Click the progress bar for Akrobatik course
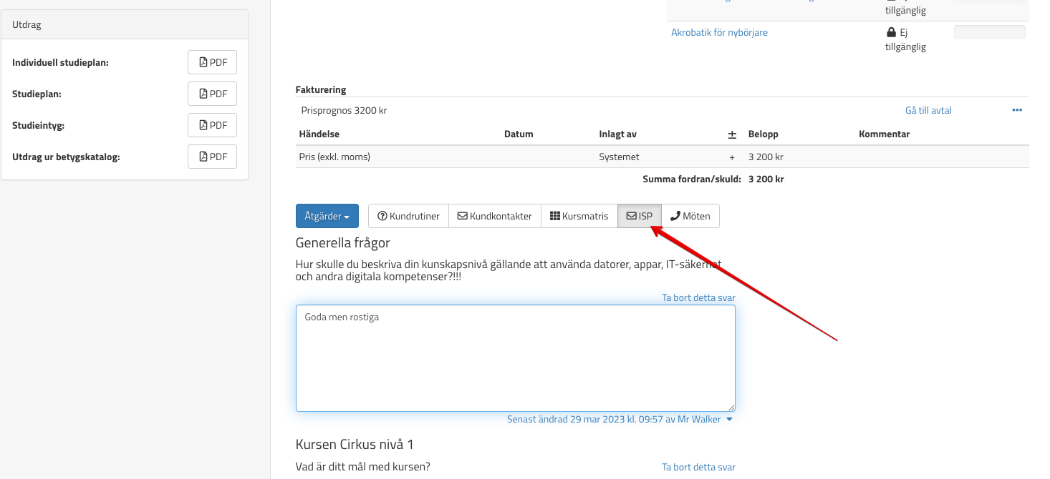The width and height of the screenshot is (1050, 479). [989, 32]
